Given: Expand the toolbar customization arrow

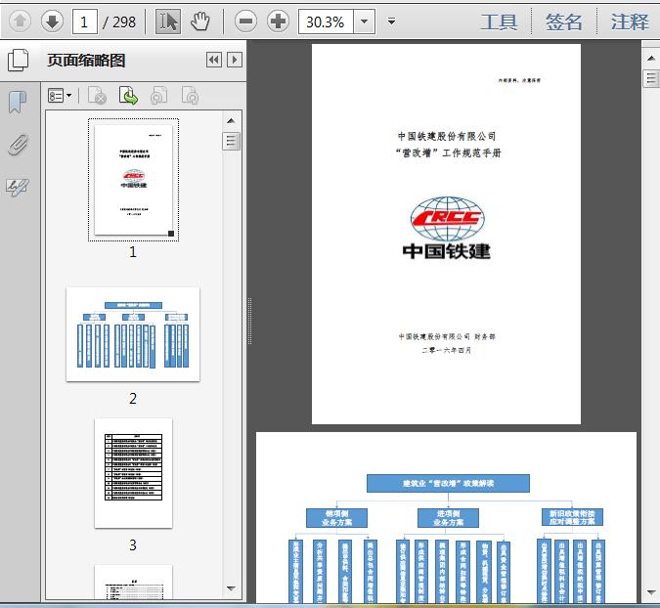Looking at the screenshot, I should [391, 21].
